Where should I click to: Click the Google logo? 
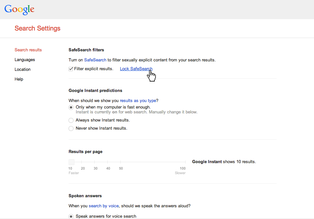pyautogui.click(x=20, y=10)
